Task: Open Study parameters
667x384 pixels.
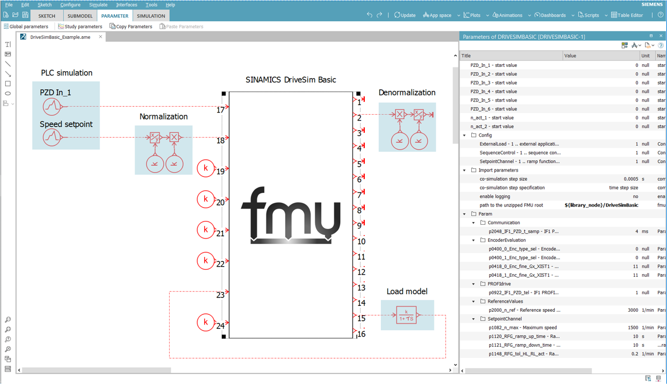Action: click(x=80, y=27)
